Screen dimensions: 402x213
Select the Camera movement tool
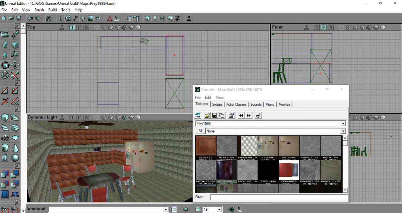coord(5,34)
